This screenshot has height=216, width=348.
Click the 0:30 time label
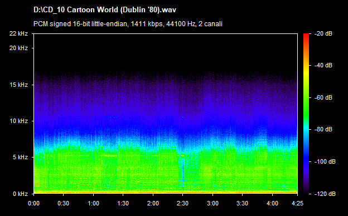[64, 203]
